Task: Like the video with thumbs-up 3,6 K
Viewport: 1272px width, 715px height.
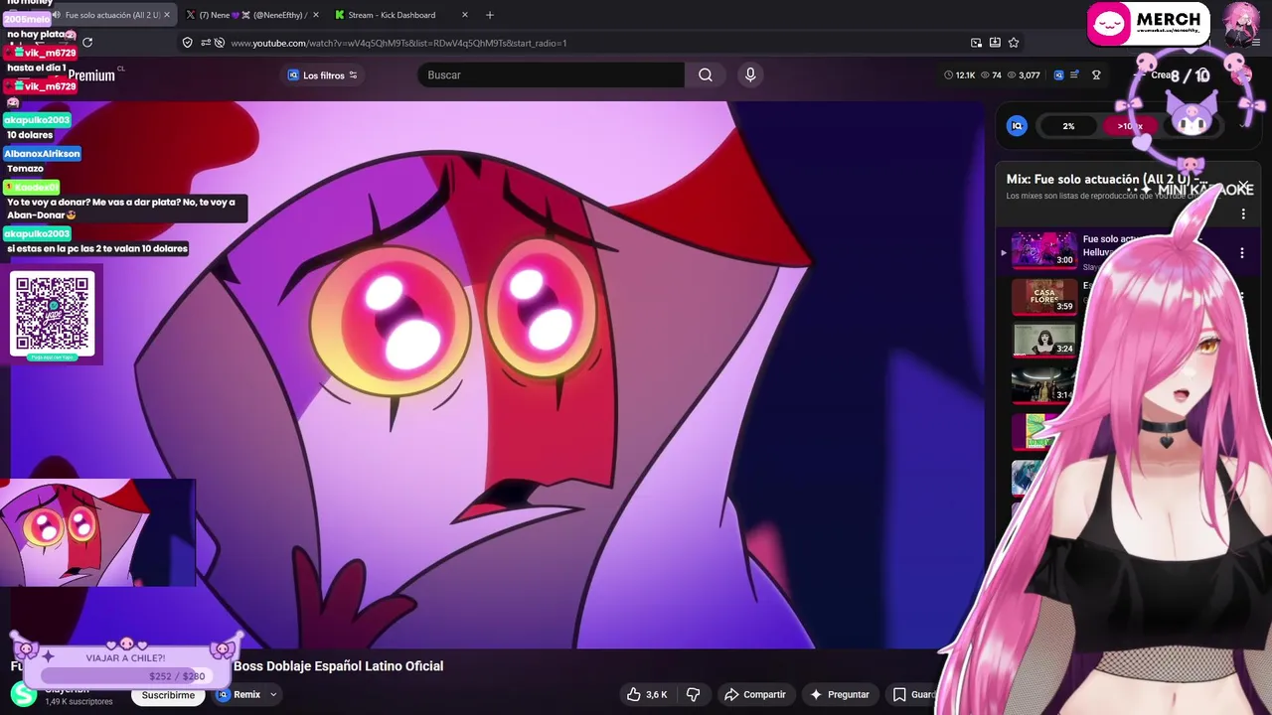Action: (646, 694)
